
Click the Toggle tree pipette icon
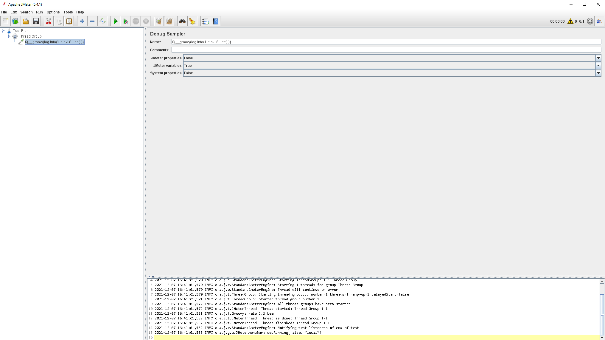(102, 21)
